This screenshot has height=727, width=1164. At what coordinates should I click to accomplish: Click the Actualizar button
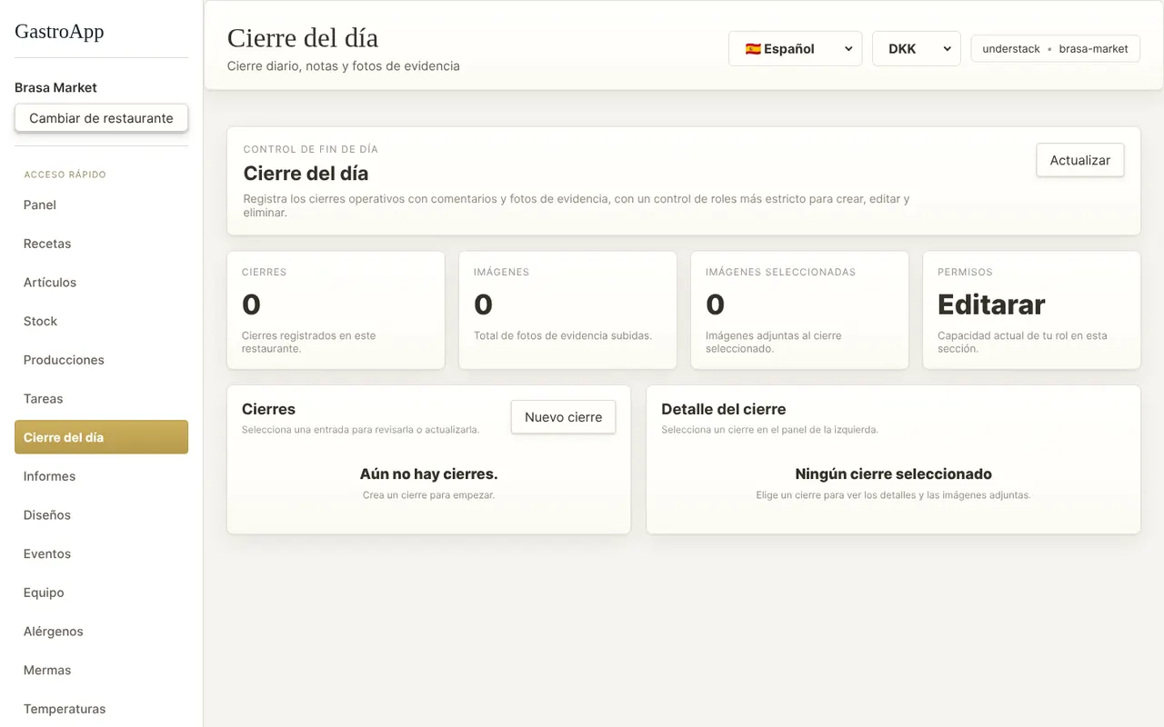(x=1079, y=160)
